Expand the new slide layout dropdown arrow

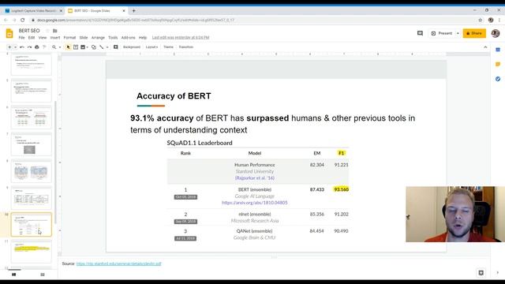click(x=15, y=47)
